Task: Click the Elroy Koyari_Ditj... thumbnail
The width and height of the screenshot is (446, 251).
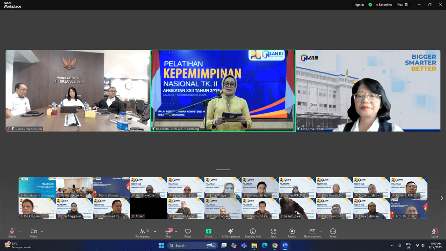Action: coord(334,188)
